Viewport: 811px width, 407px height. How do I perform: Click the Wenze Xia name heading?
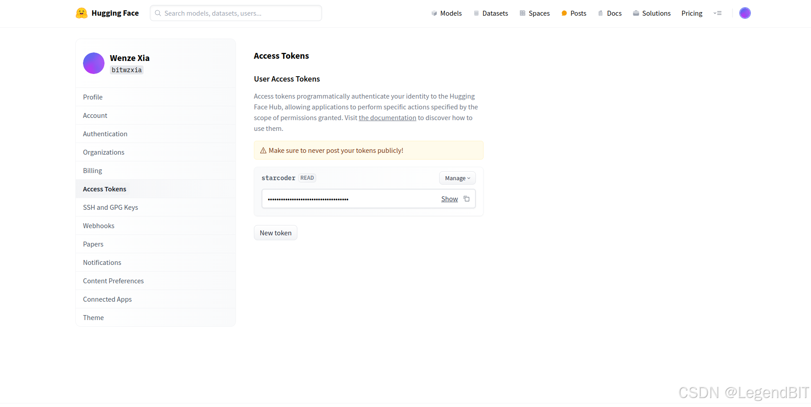tap(130, 58)
